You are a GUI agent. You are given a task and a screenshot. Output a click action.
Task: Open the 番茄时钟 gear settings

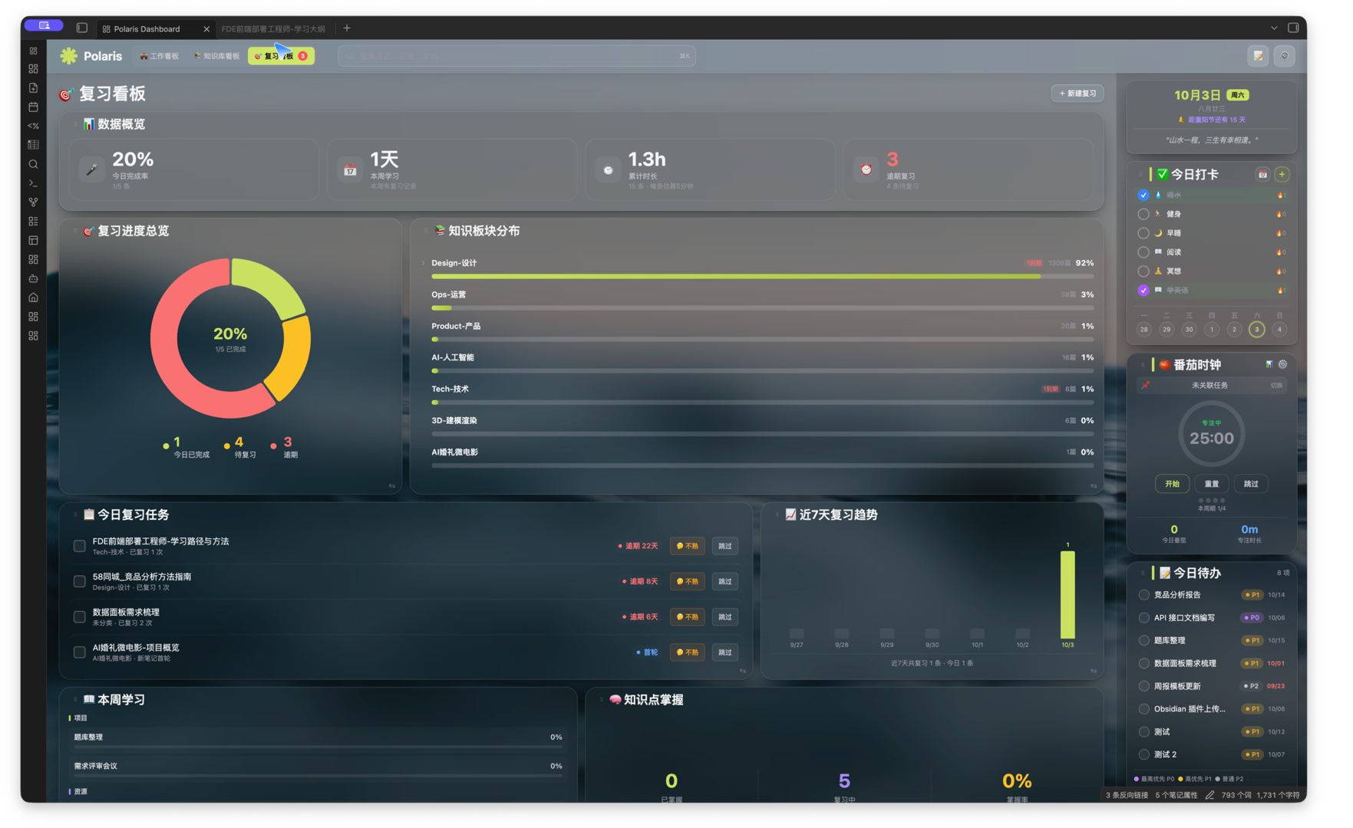[x=1282, y=364]
